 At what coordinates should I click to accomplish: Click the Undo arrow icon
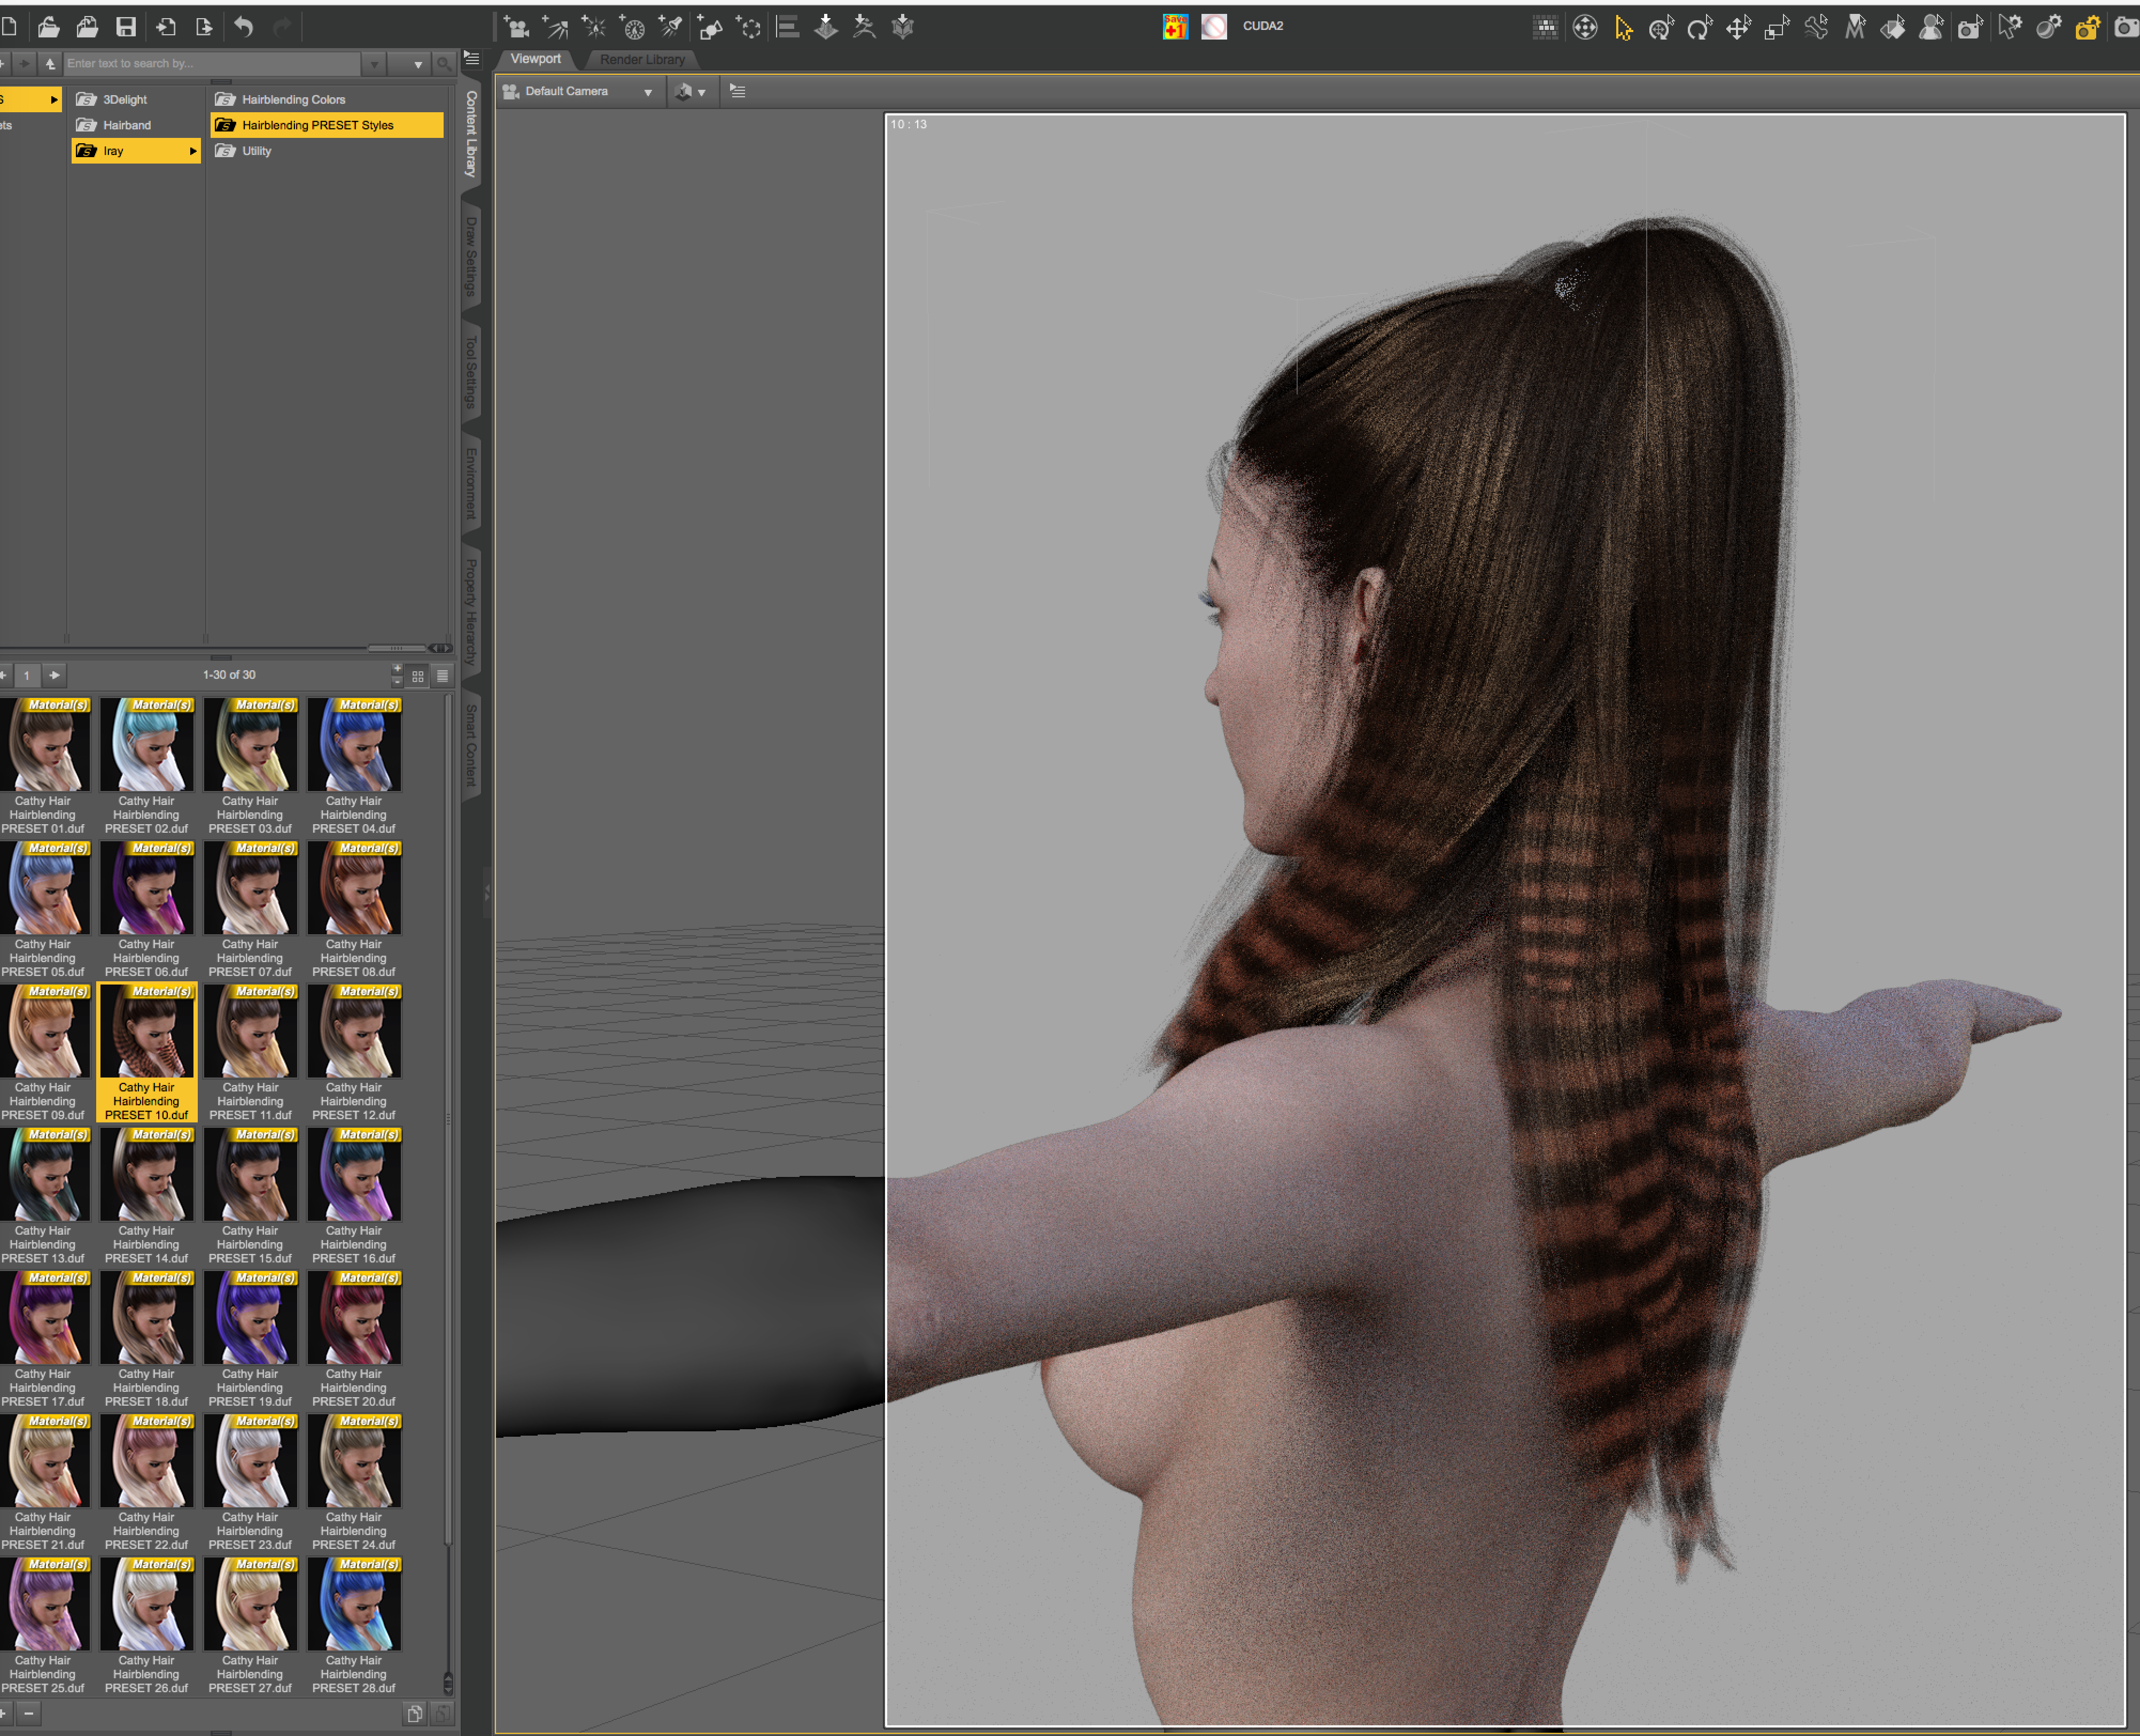tap(243, 27)
